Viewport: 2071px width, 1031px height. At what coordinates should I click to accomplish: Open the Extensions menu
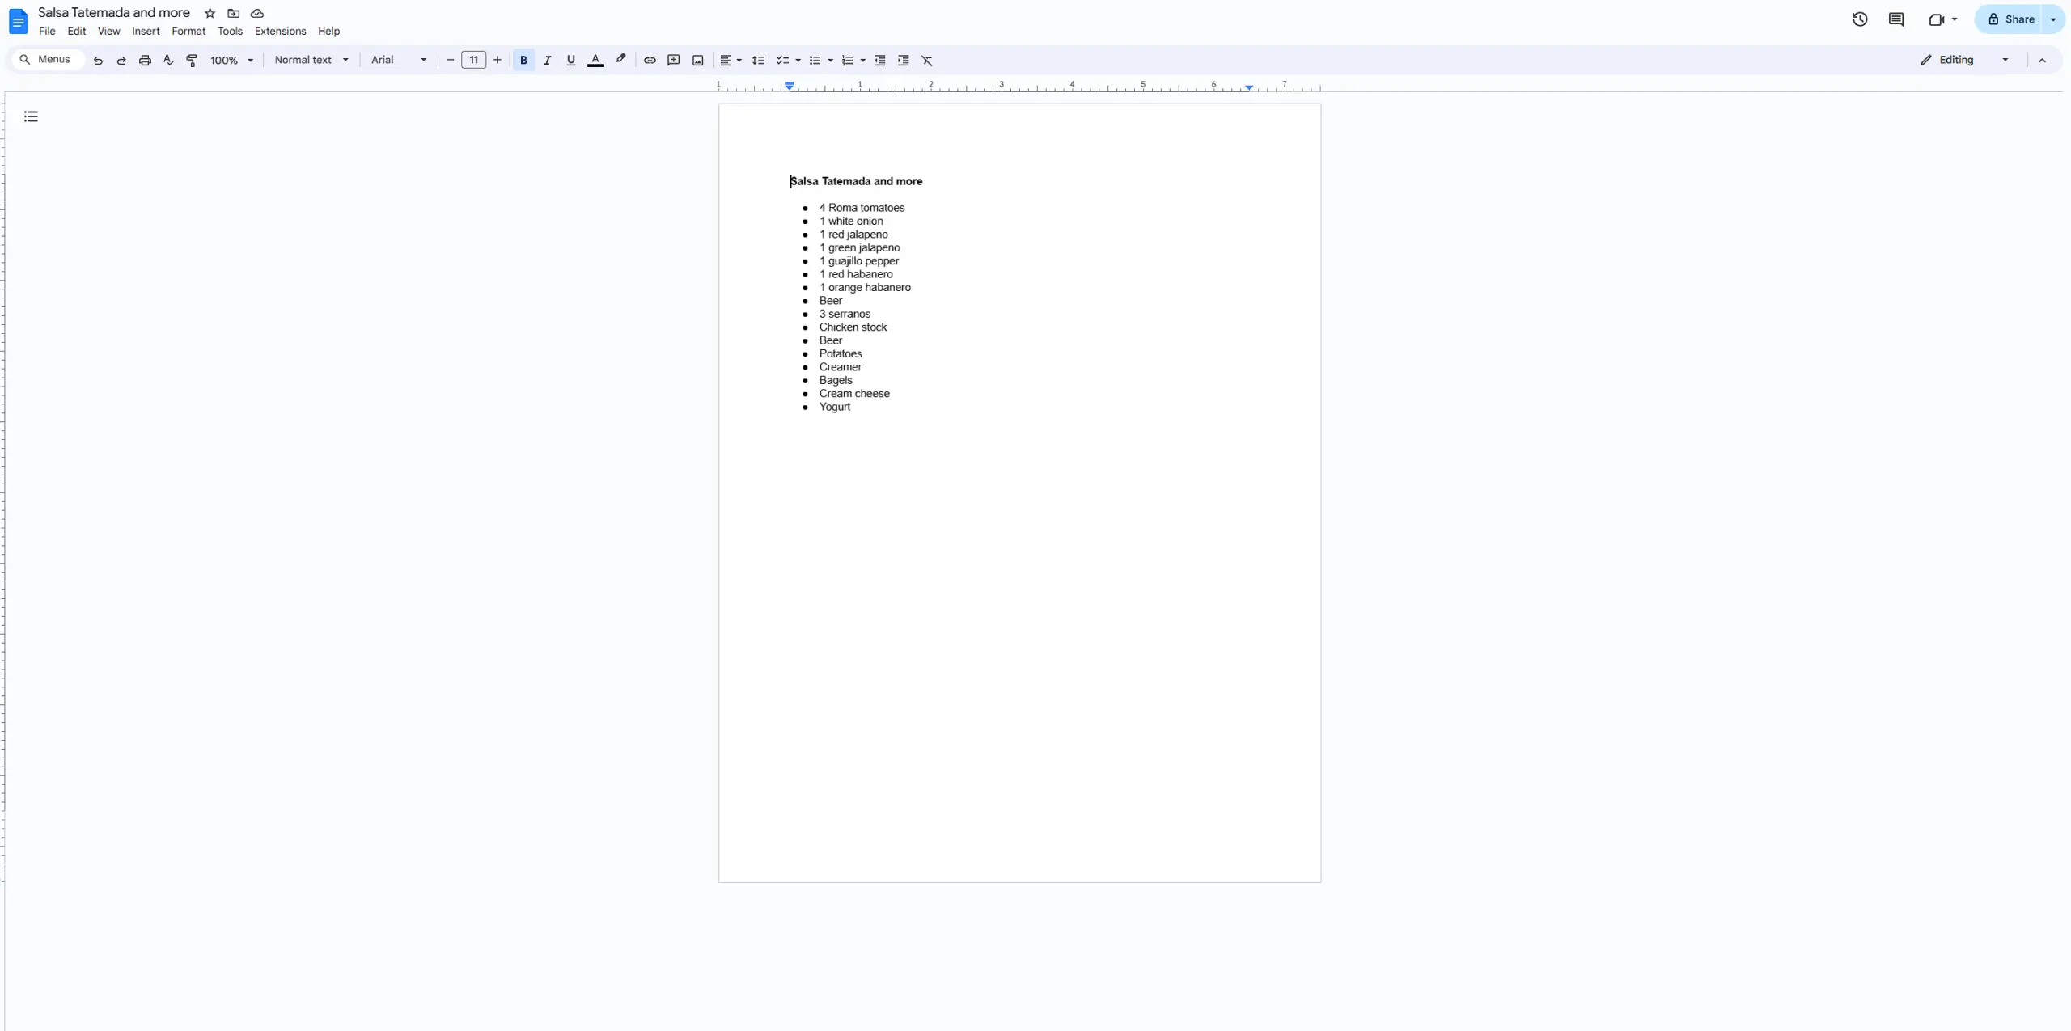coord(280,31)
